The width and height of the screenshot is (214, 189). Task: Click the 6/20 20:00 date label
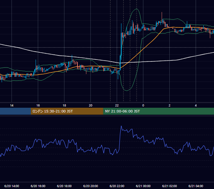(x=91, y=186)
